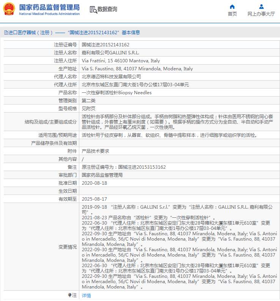Viewport: 280px width, 301px height.
Task: Click the document icon before 进口医疗器械
Action: 6,32
